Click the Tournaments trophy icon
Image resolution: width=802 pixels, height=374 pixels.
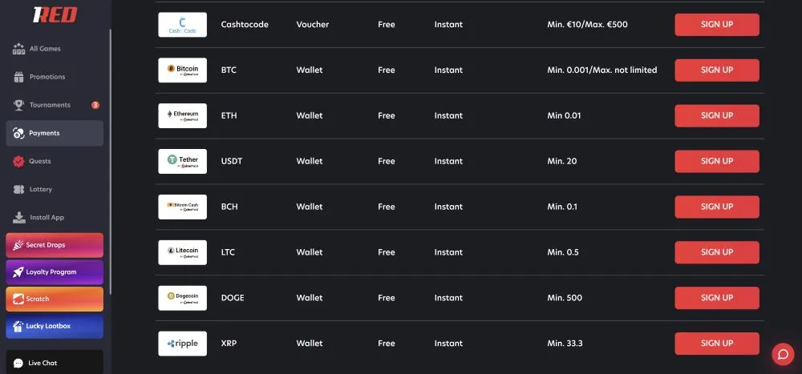pyautogui.click(x=19, y=105)
